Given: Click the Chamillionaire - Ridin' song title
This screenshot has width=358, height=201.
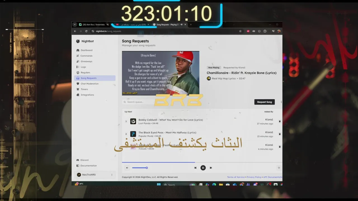Looking at the screenshot, I should pos(241,73).
